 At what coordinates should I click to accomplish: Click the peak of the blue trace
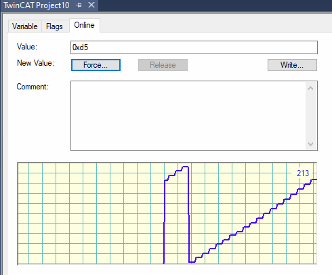click(x=186, y=167)
